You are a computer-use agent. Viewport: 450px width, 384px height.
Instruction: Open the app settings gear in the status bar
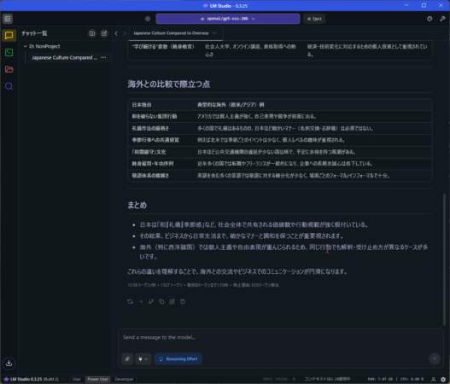pos(443,380)
